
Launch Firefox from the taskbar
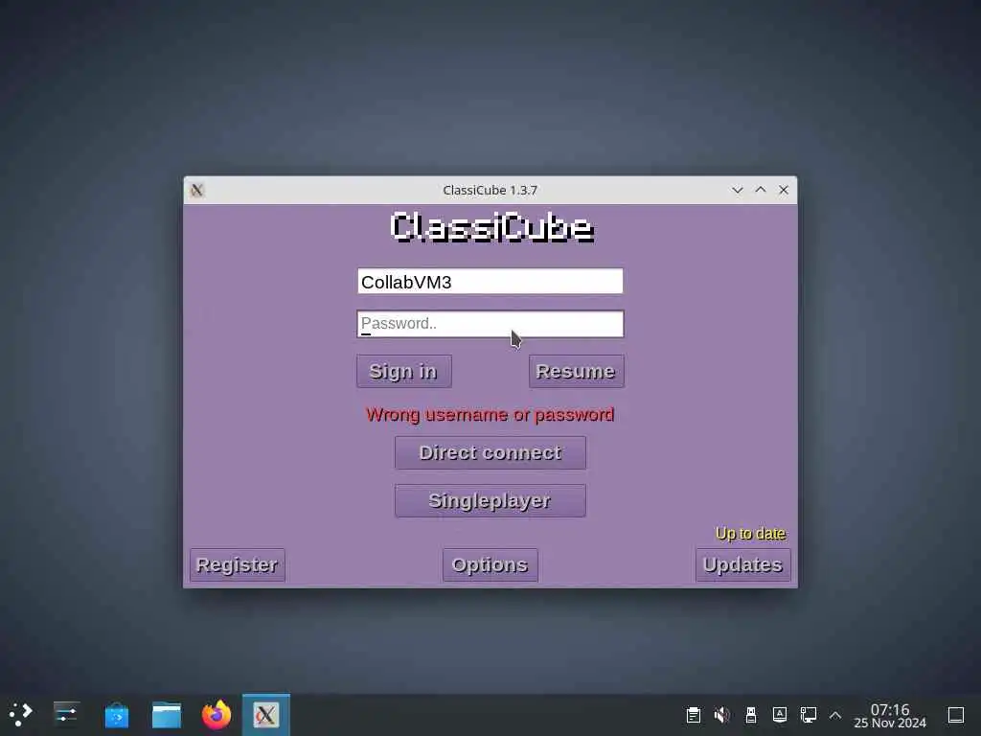pyautogui.click(x=217, y=714)
